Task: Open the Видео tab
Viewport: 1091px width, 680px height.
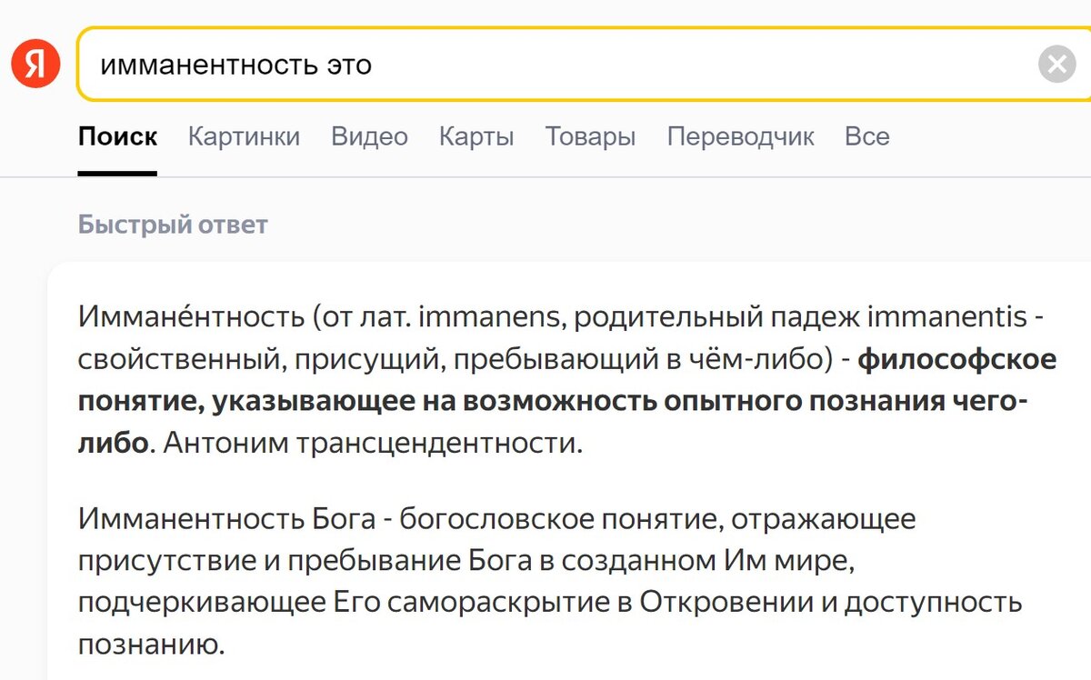Action: pyautogui.click(x=369, y=136)
